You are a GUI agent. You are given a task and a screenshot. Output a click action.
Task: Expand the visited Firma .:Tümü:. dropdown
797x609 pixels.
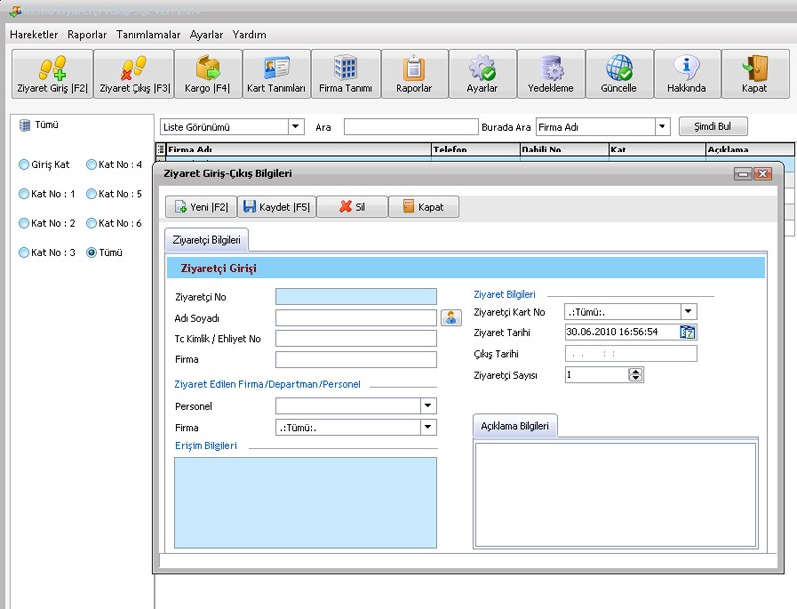pos(428,427)
